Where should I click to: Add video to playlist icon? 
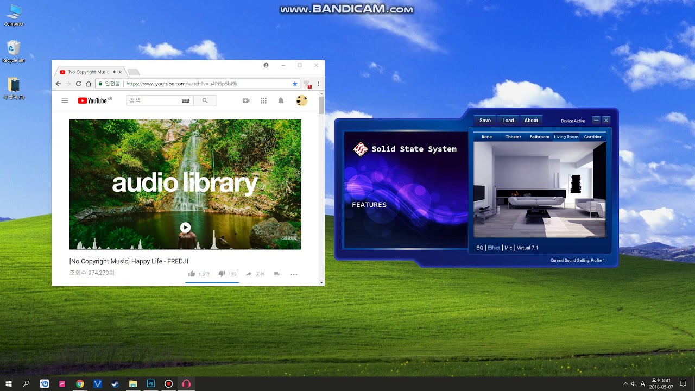click(277, 274)
